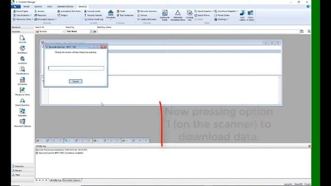Open Census in the Physical group
Image resolution: width=331 pixels, height=186 pixels.
[142, 15]
